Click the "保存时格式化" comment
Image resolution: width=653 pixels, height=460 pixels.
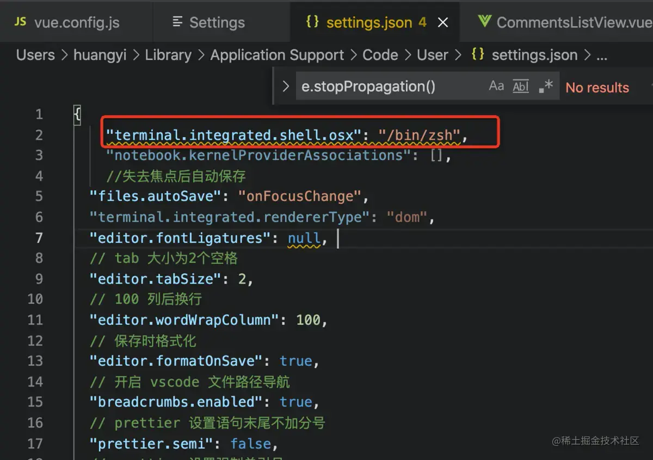[x=143, y=341]
